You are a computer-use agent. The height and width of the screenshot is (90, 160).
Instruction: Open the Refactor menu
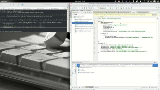(94, 6)
